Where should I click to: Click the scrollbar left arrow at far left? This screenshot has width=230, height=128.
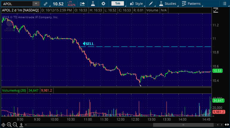pos(26,125)
